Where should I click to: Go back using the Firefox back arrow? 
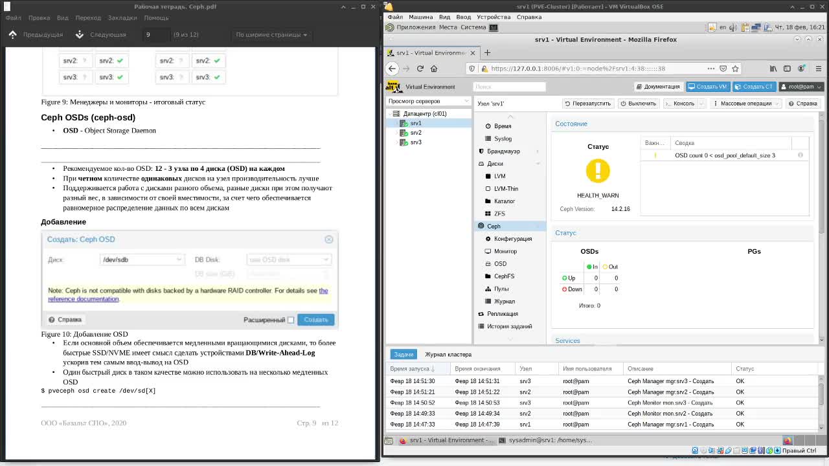coord(392,69)
